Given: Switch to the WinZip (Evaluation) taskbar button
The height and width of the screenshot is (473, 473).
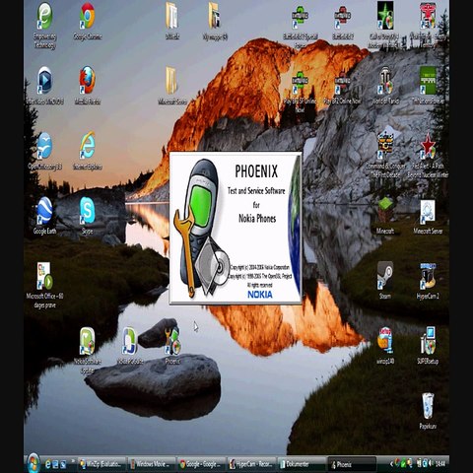Looking at the screenshot, I should point(102,464).
